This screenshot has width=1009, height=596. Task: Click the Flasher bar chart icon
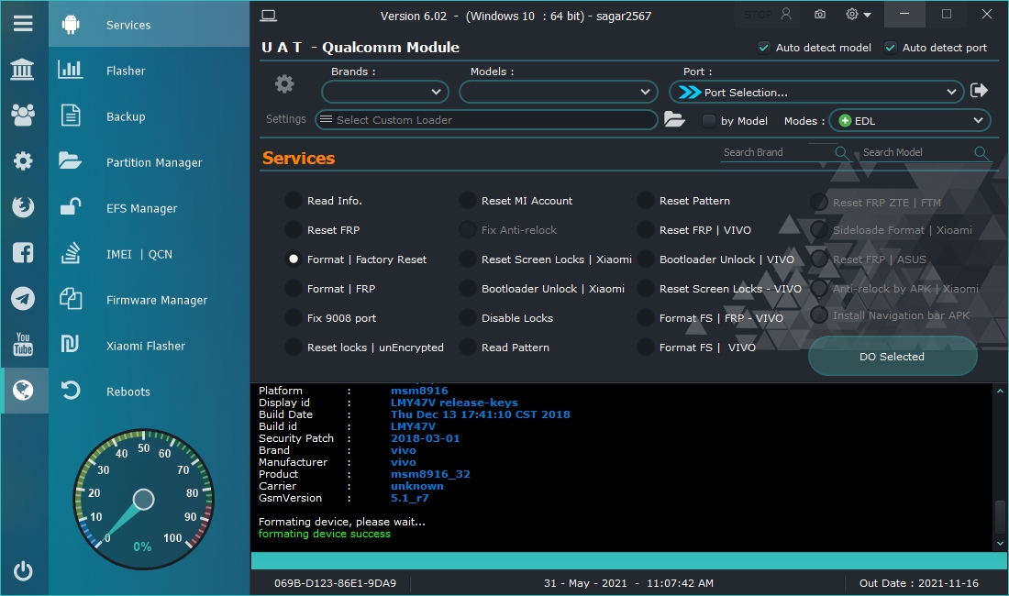[x=70, y=70]
